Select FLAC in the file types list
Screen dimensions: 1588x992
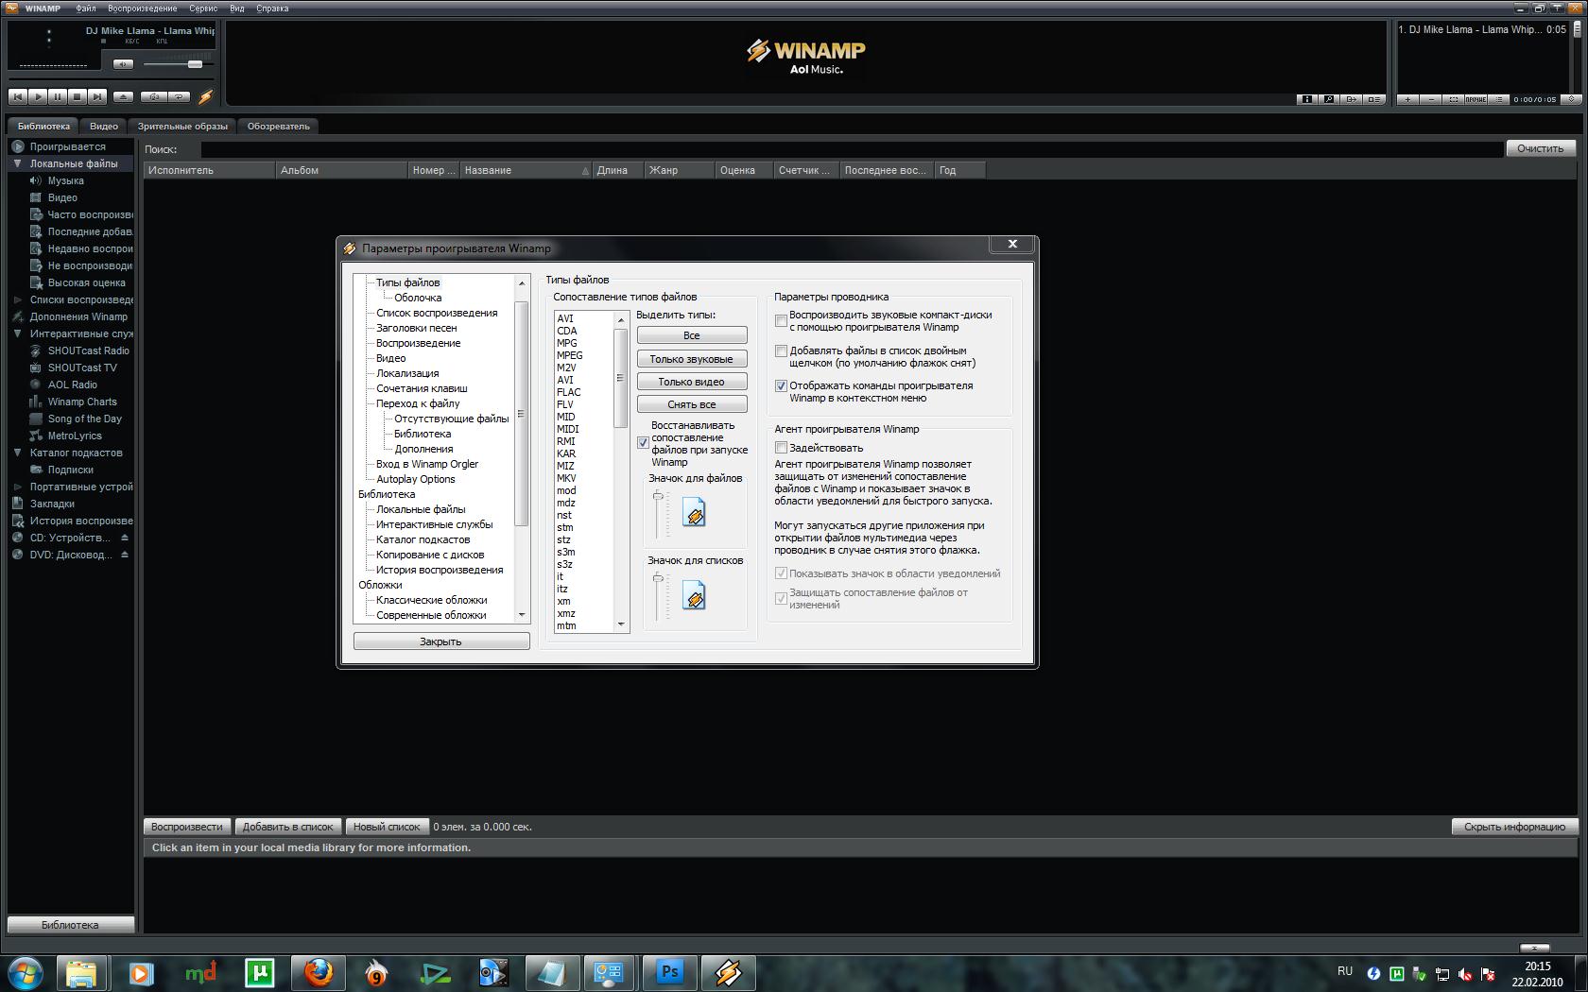(x=569, y=392)
